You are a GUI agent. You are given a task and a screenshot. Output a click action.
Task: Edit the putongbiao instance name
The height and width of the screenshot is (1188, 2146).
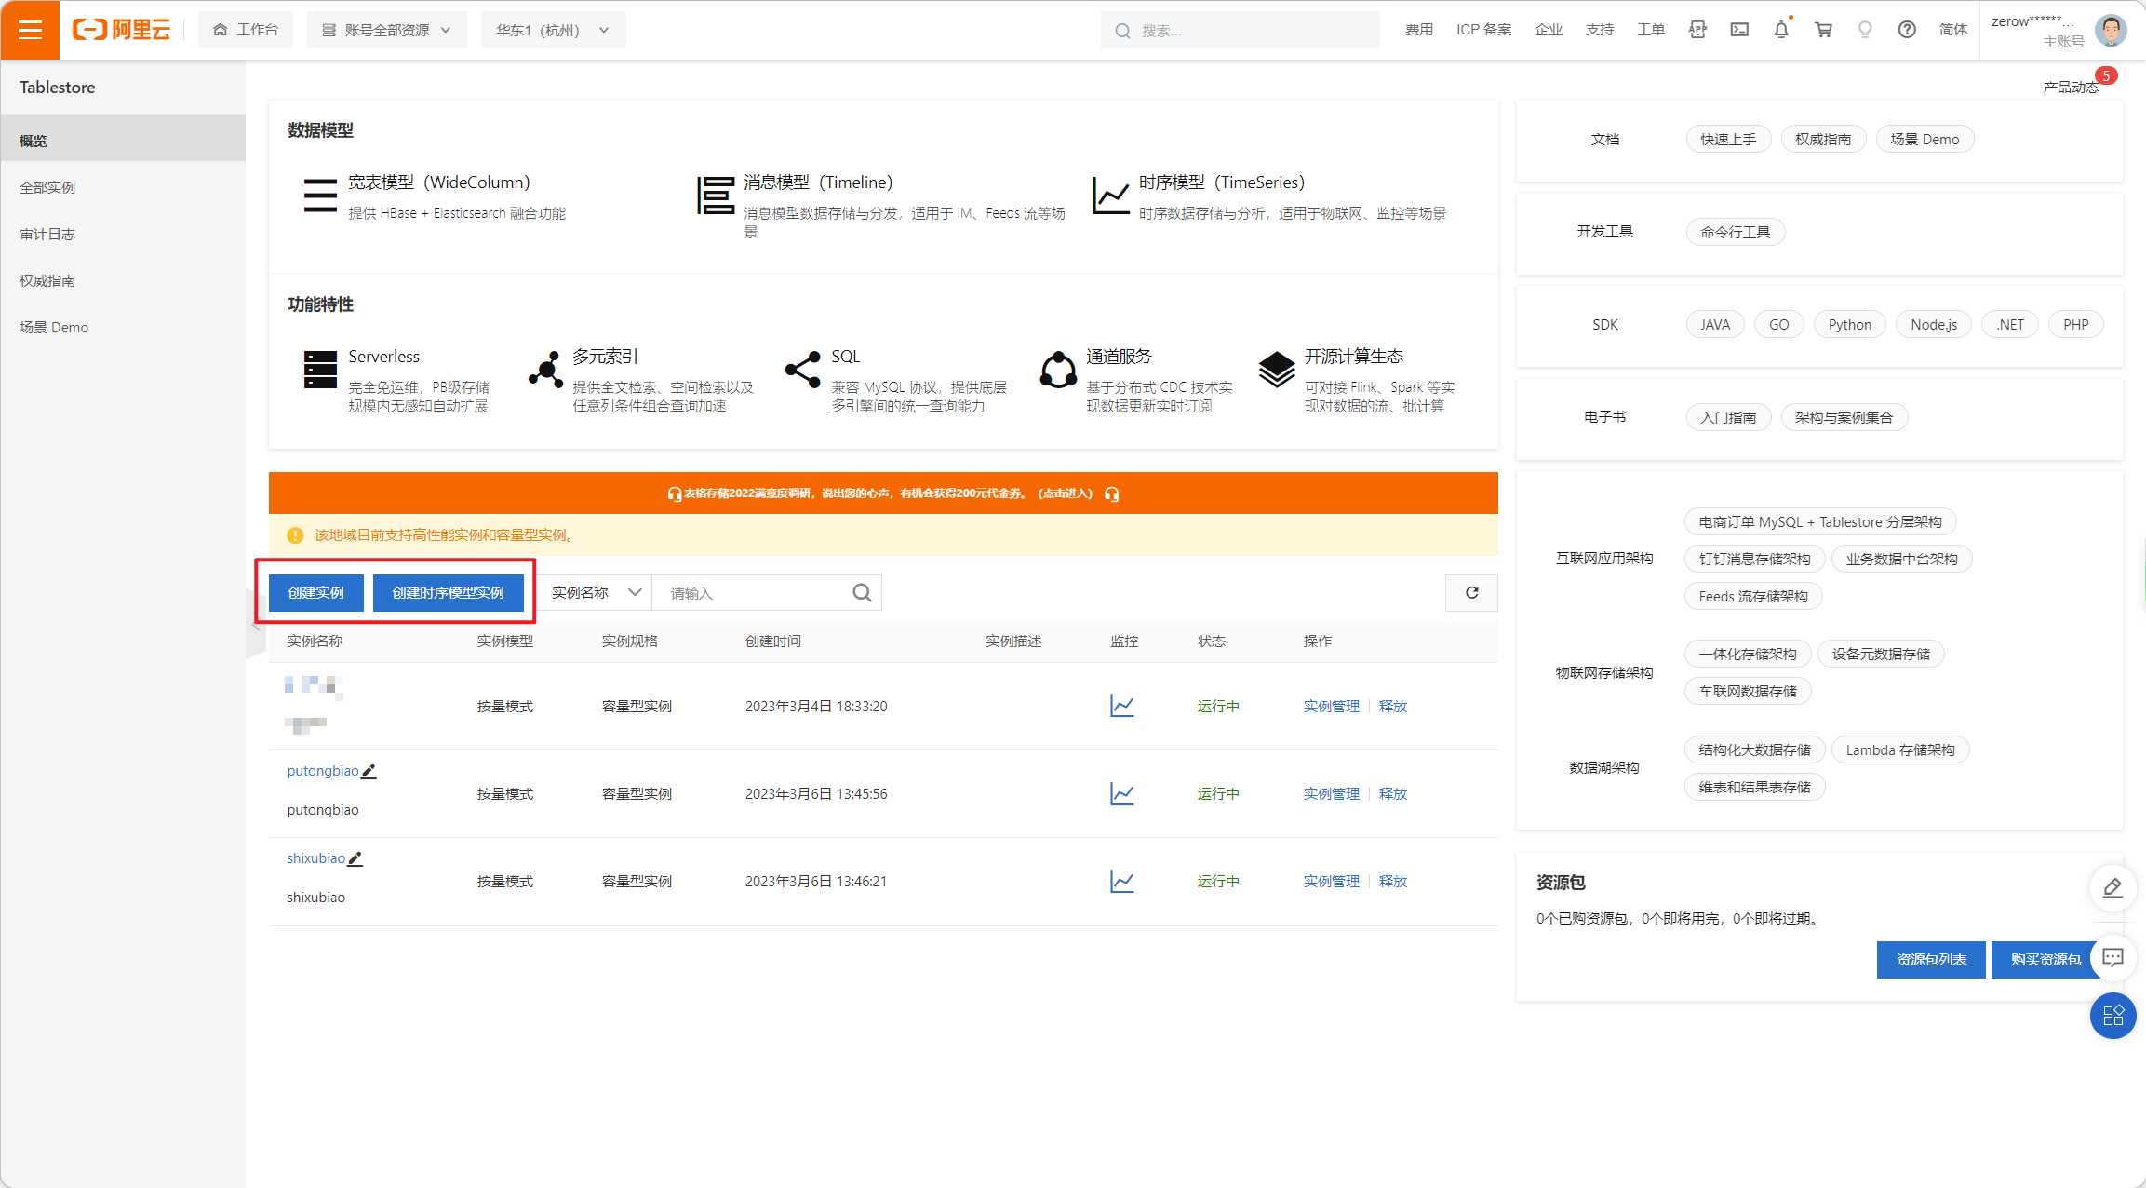(x=369, y=771)
